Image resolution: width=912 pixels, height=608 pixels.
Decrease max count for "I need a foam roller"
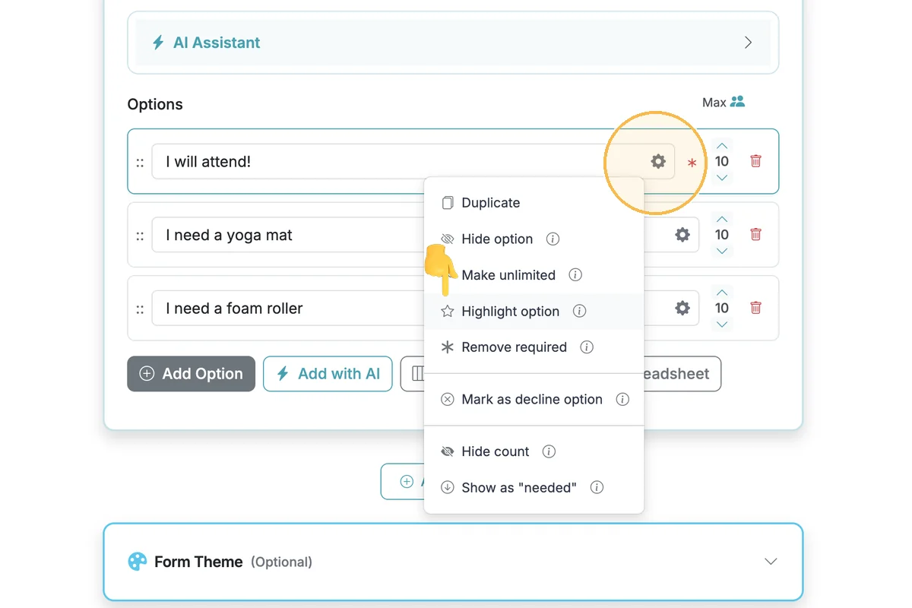pos(722,325)
